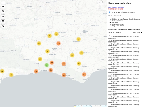Check BHBC 21 IN route
The width and height of the screenshot is (143, 107).
point(110,97)
